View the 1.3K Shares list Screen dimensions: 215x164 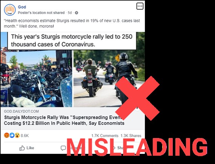click(131, 136)
